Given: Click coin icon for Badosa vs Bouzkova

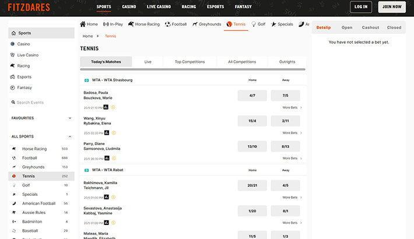Looking at the screenshot, I should click(x=113, y=107).
